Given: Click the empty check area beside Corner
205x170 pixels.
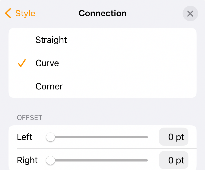Looking at the screenshot, I should [x=22, y=86].
